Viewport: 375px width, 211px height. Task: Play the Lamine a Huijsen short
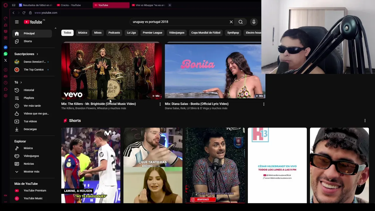(91, 165)
